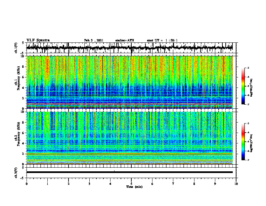Click the "-5" tick on ch.3 voltage axis
Image resolution: width=266 pixels, height=206 pixels.
click(x=23, y=178)
